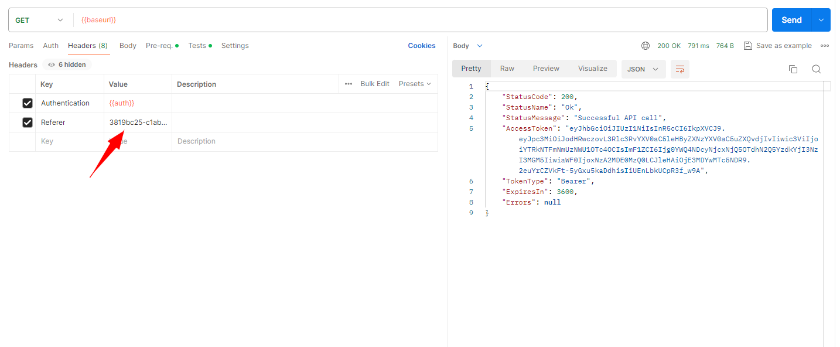840x347 pixels.
Task: Uncheck the Authentication header checkbox
Action: pos(28,103)
